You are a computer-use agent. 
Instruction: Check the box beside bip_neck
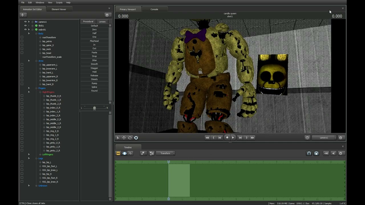pyautogui.click(x=22, y=49)
